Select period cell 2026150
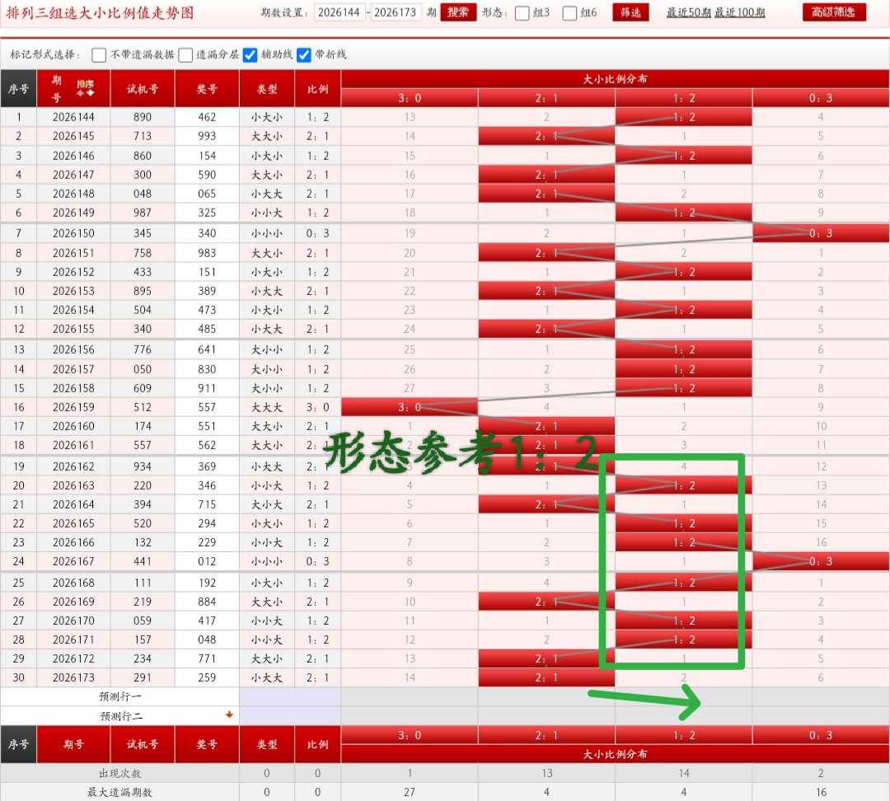This screenshot has width=890, height=801. (74, 233)
